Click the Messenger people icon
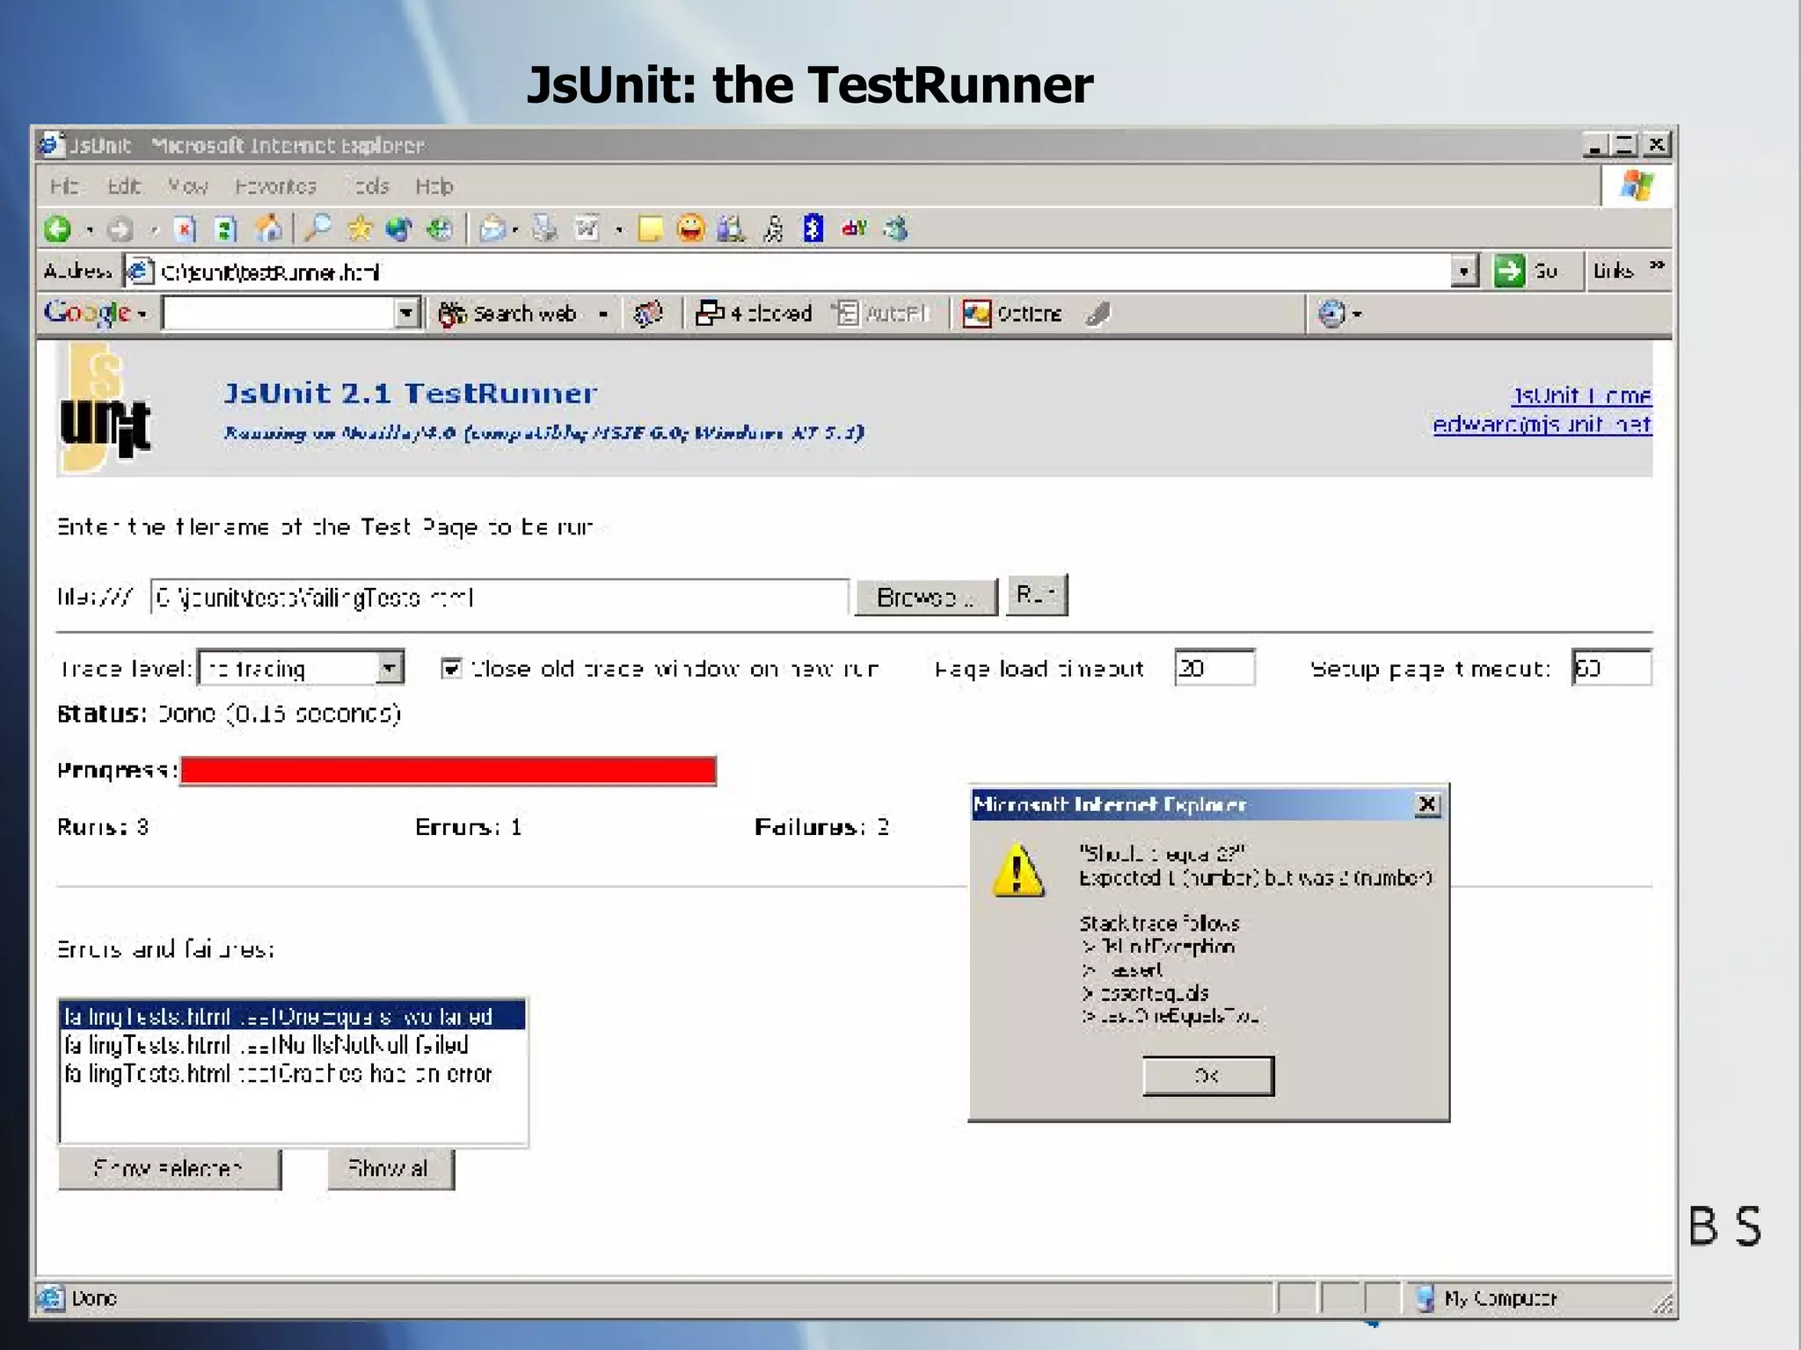 [x=731, y=229]
